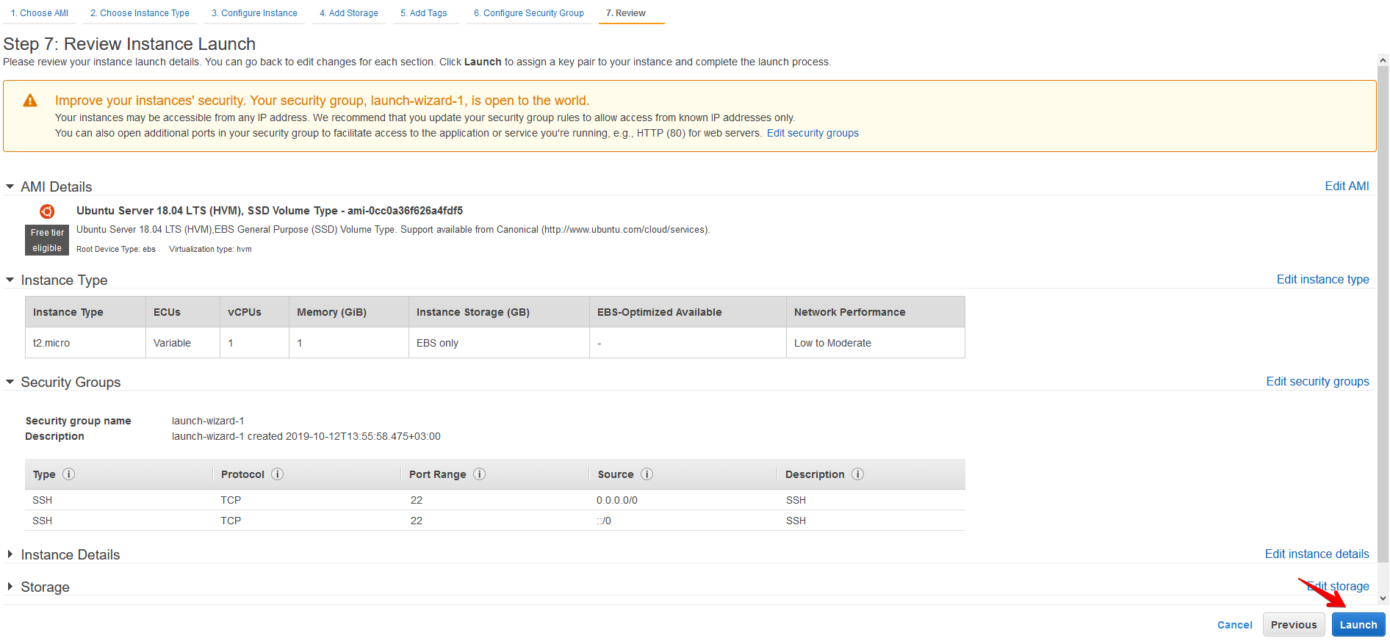Click the info icon next to Type column

pos(69,474)
